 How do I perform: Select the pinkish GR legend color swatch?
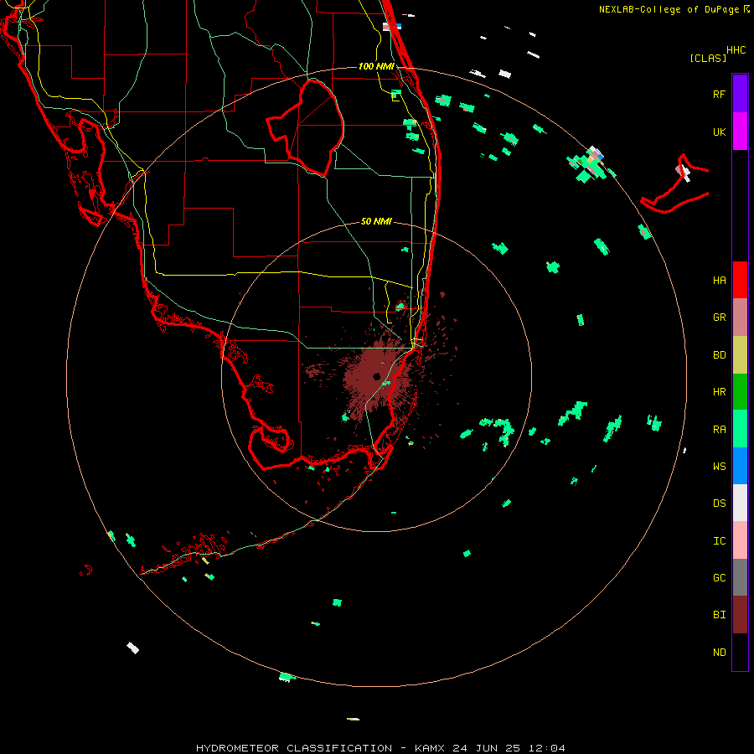click(740, 318)
